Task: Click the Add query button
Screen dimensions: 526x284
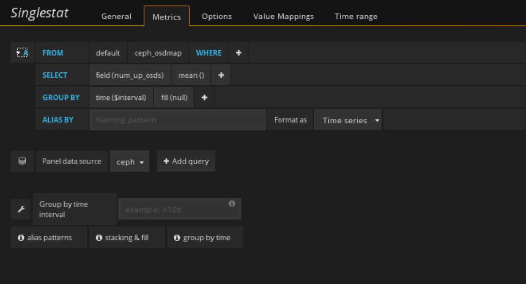Action: click(x=186, y=161)
